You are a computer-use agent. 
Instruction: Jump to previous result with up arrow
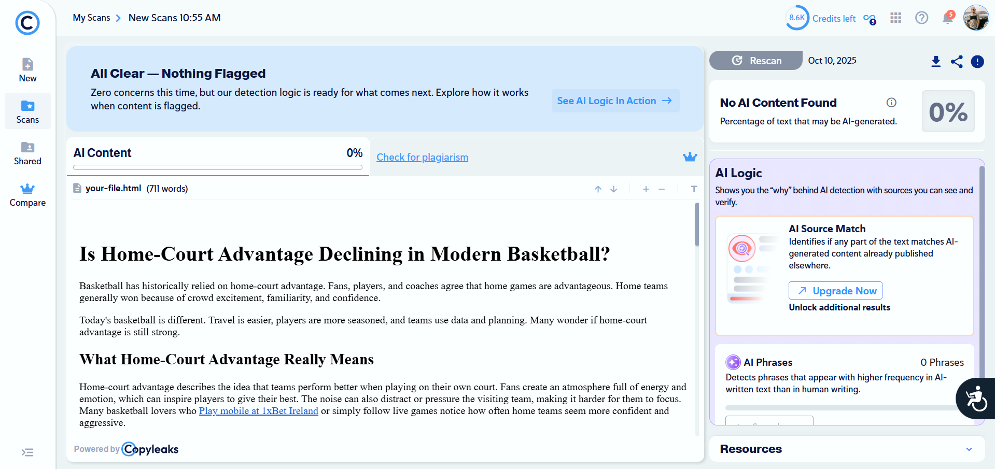click(x=598, y=189)
